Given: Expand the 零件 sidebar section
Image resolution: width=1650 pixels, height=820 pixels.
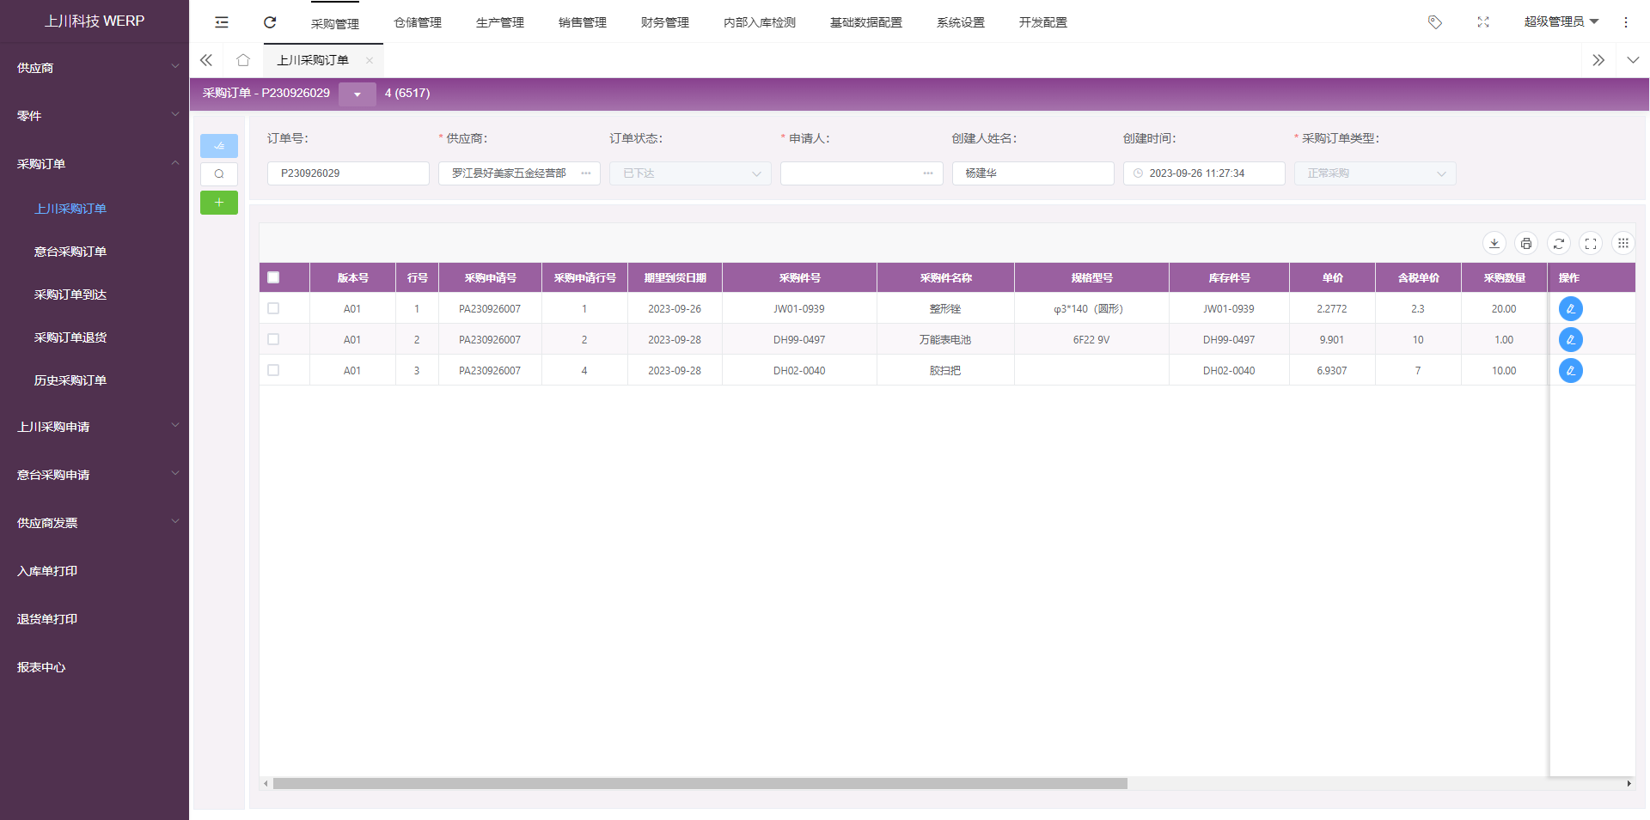Looking at the screenshot, I should 95,116.
